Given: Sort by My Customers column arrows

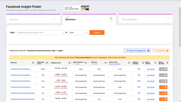Looking at the screenshot, I should pyautogui.click(x=88, y=63).
